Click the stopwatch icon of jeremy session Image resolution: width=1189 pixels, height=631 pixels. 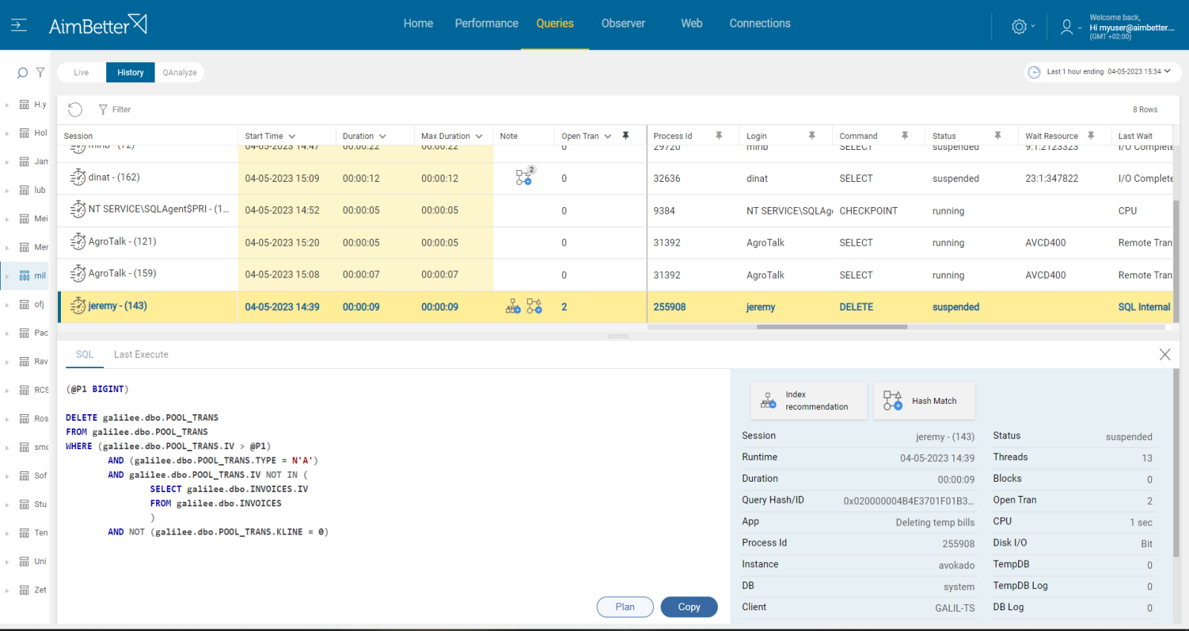[x=78, y=306]
